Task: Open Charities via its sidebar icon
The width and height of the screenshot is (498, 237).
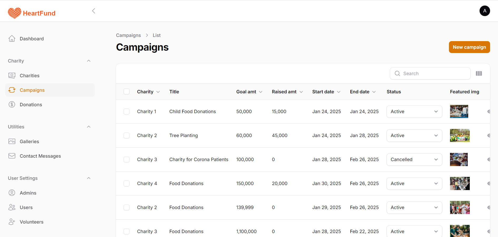Action: point(12,76)
